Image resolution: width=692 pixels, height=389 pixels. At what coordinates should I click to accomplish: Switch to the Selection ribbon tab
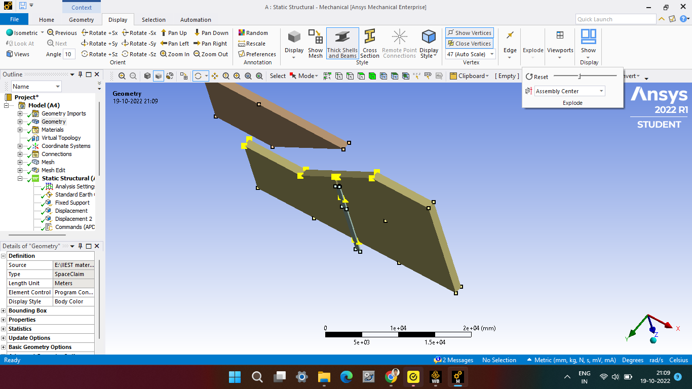point(153,20)
